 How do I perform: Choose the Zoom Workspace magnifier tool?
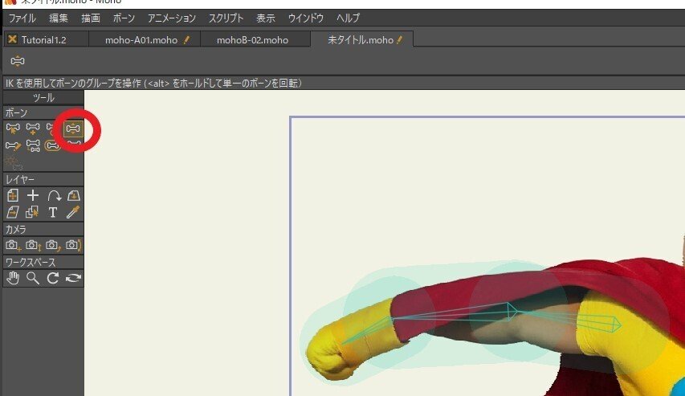pyautogui.click(x=33, y=278)
